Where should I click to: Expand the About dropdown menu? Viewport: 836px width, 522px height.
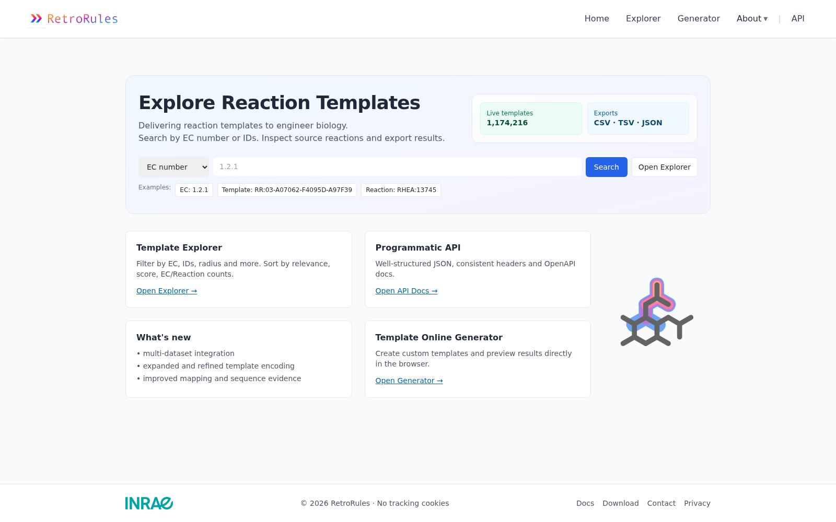tap(752, 19)
